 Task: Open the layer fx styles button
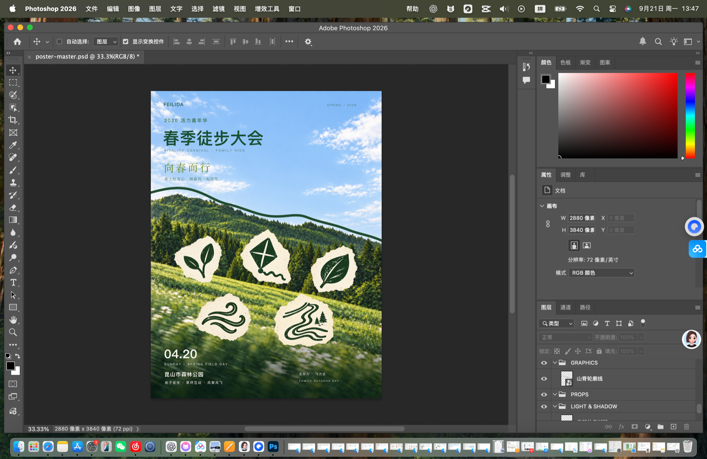pos(621,427)
